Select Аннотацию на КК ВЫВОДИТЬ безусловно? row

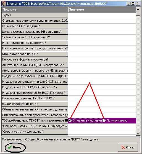[x=35, y=65]
